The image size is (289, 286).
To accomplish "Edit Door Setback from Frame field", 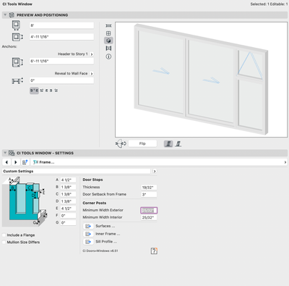I will (149, 194).
